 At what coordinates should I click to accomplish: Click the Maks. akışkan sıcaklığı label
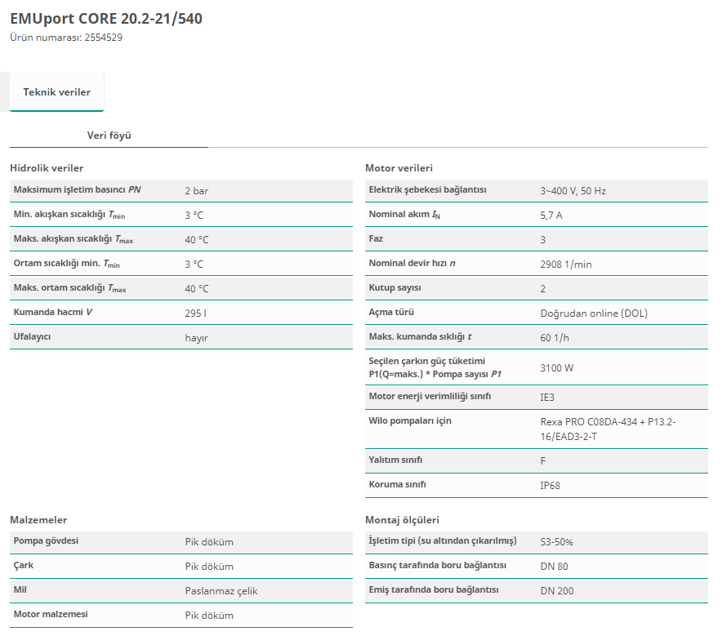tap(74, 239)
